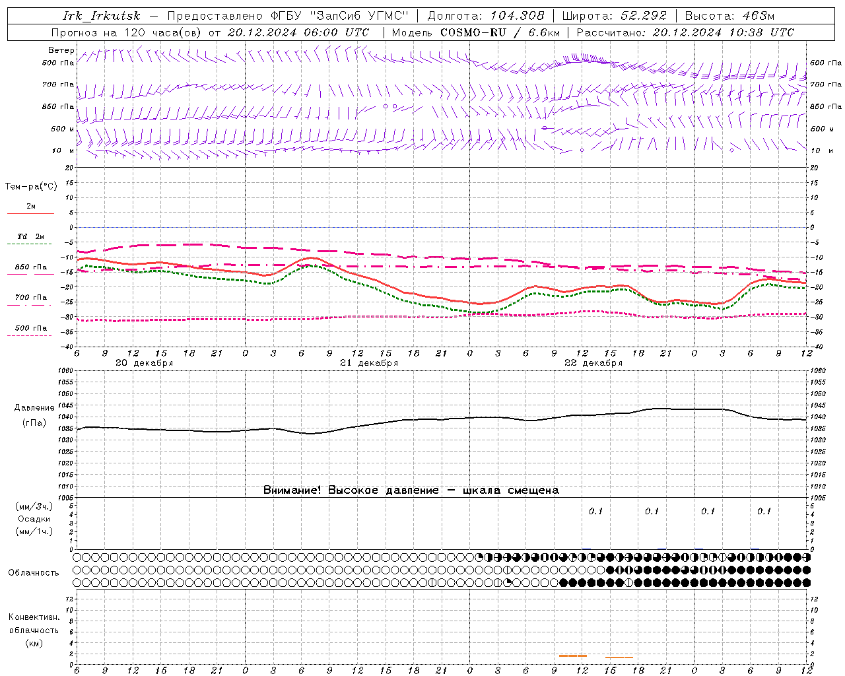Click the Модель COSMO-RU / 6.6км label
The height and width of the screenshot is (676, 845).
[x=476, y=32]
